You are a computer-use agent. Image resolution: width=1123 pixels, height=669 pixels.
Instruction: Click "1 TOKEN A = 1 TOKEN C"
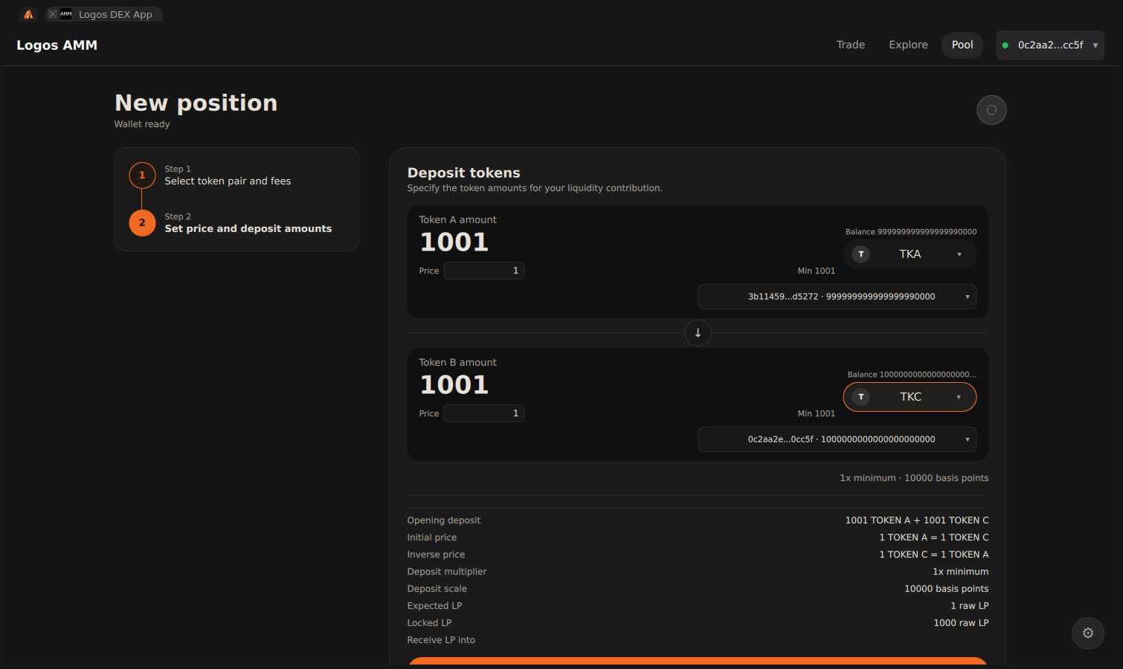point(934,537)
